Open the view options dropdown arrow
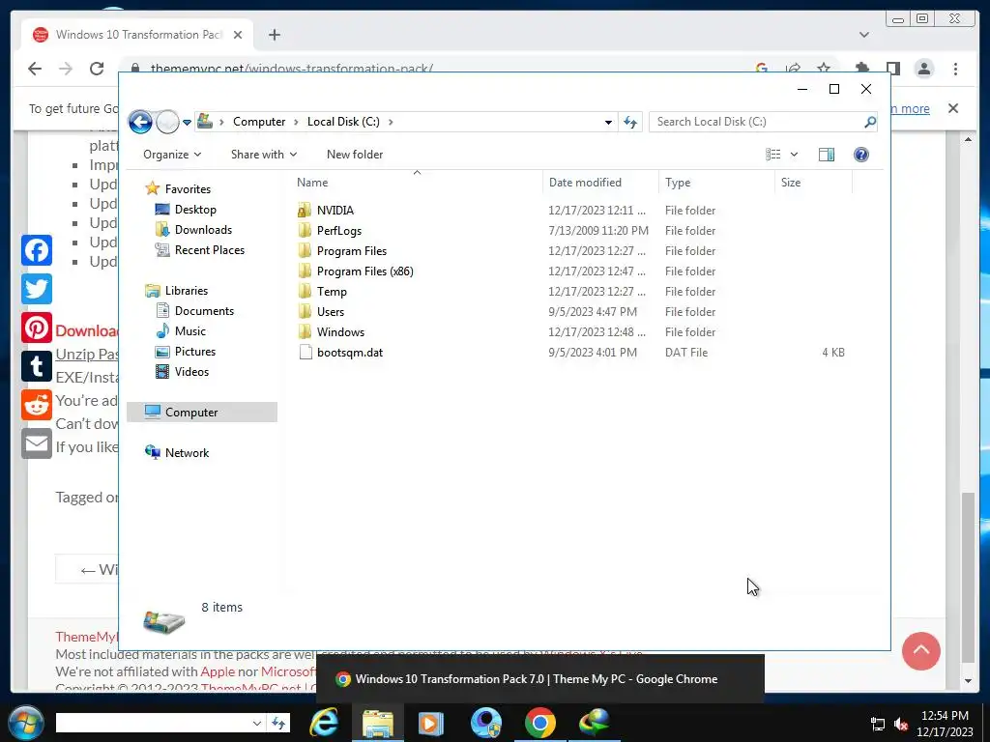 pos(795,155)
